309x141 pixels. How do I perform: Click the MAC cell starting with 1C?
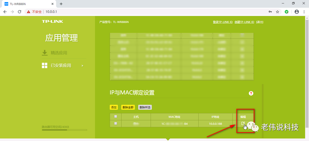(175, 124)
